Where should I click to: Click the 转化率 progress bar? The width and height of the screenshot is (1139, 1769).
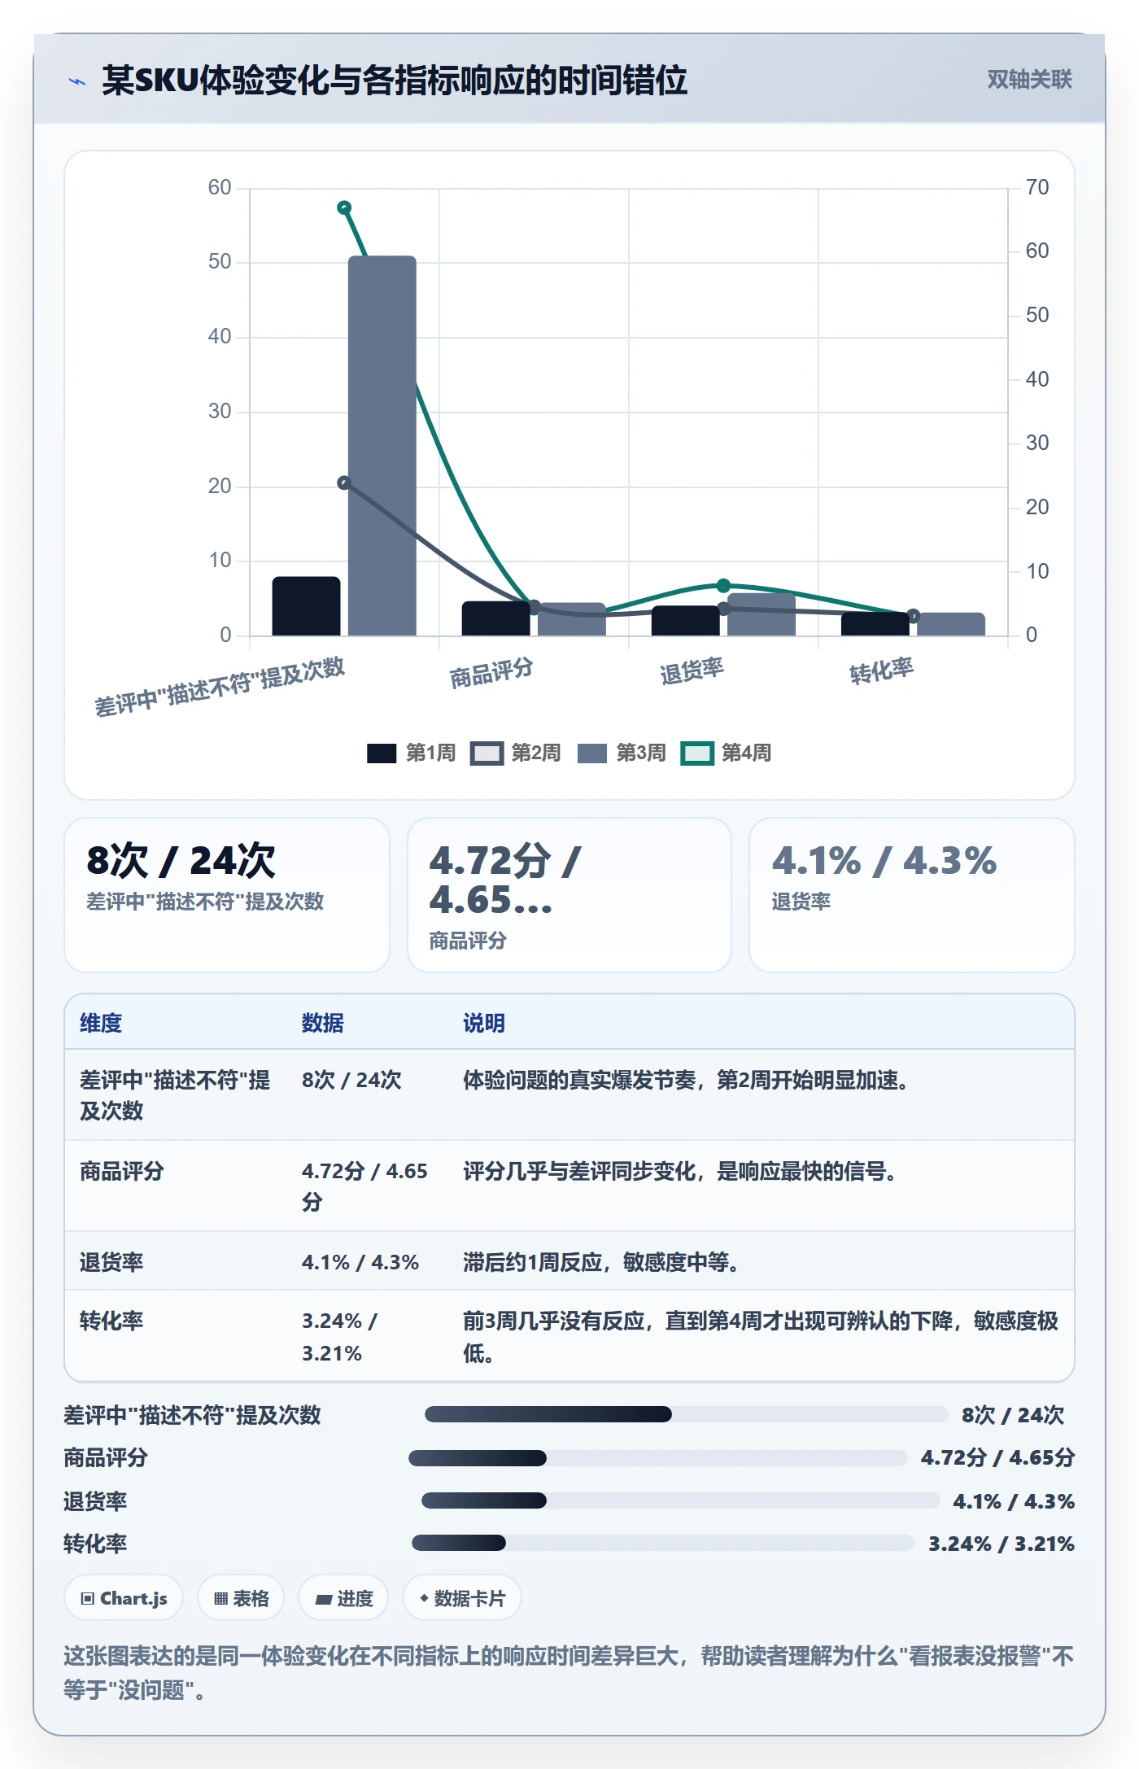(664, 1543)
